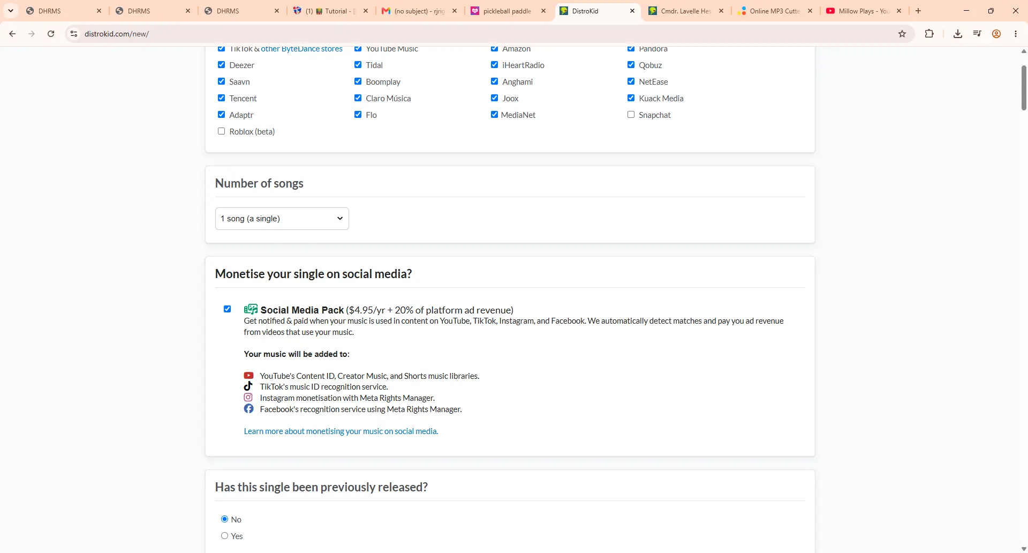
Task: Open the Chrome profile icon
Action: tap(996, 34)
